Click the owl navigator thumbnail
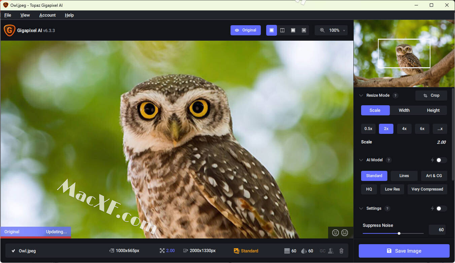Viewport: 455px width, 263px height. click(x=404, y=53)
